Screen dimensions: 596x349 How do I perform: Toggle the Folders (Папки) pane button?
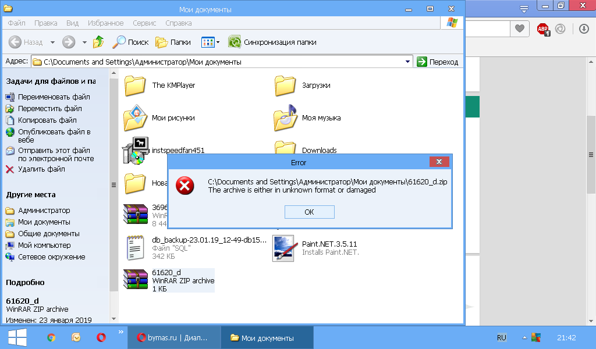coord(173,42)
